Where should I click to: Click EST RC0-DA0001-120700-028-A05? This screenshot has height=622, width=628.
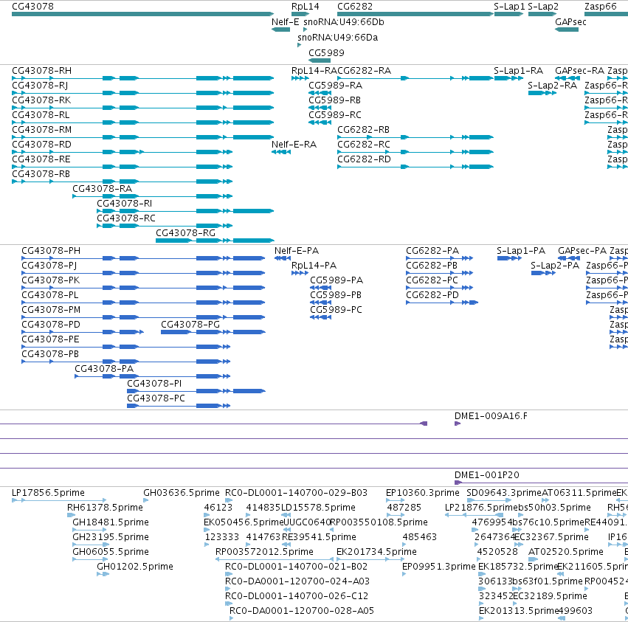[x=302, y=611]
